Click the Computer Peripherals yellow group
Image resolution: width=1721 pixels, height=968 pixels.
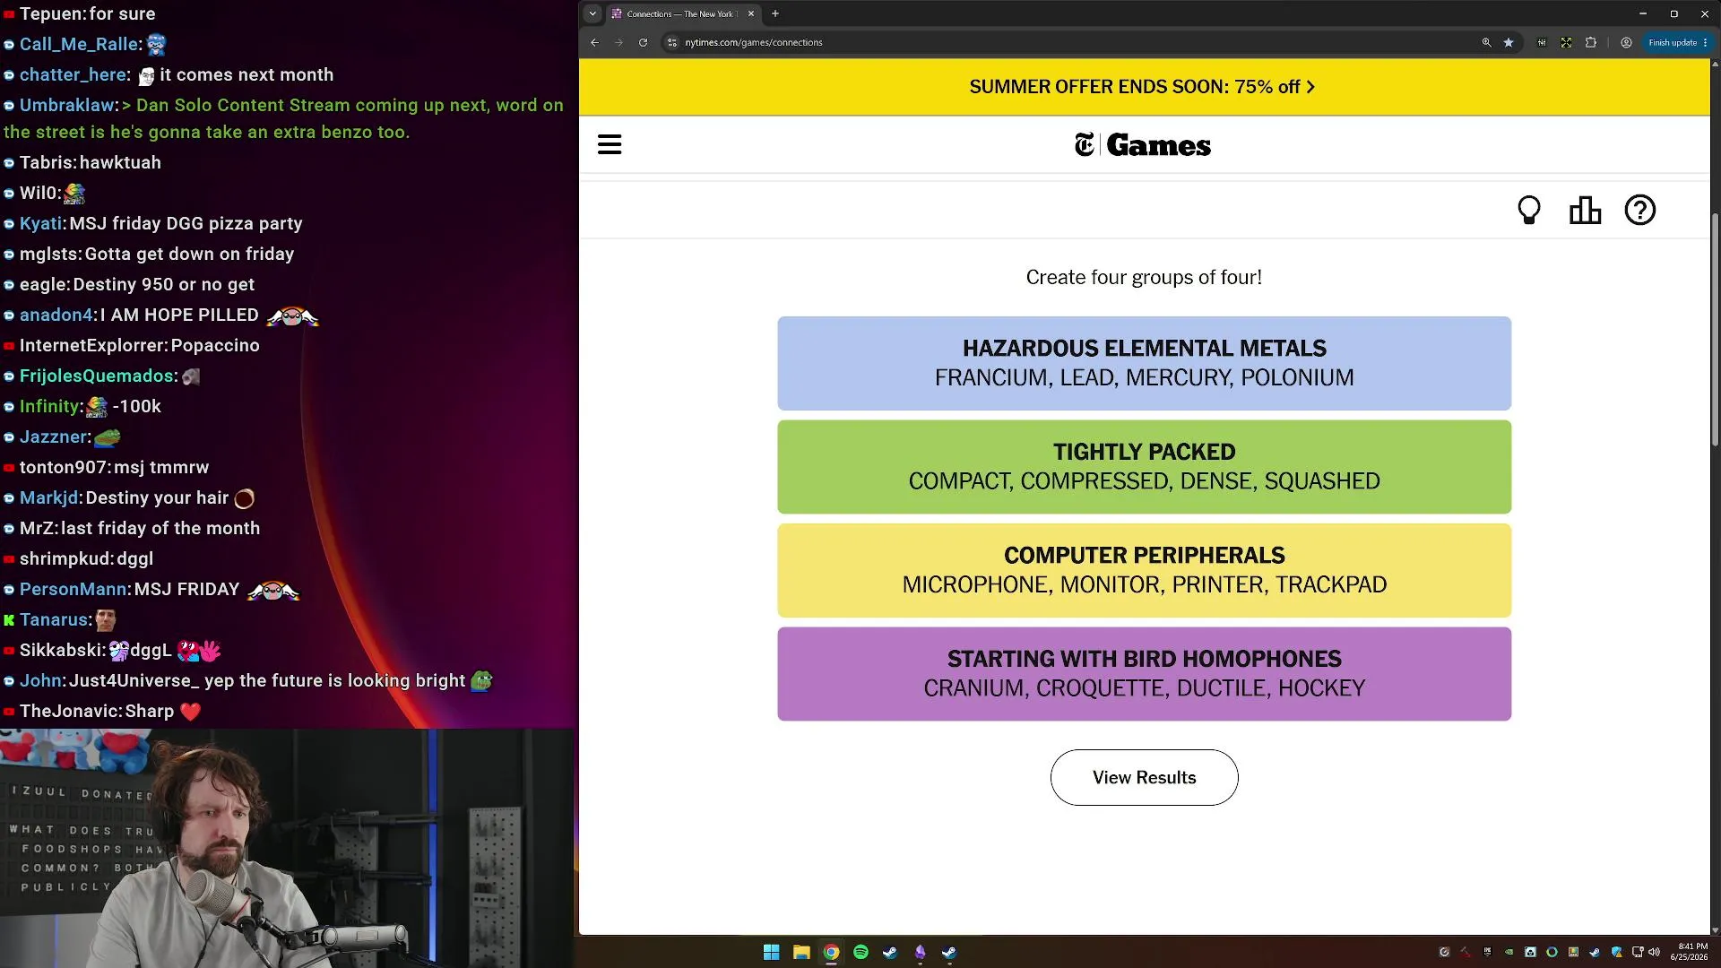point(1144,570)
